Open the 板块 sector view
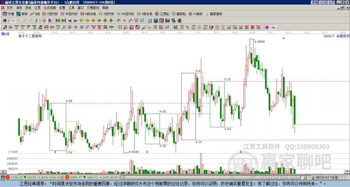 point(22,14)
